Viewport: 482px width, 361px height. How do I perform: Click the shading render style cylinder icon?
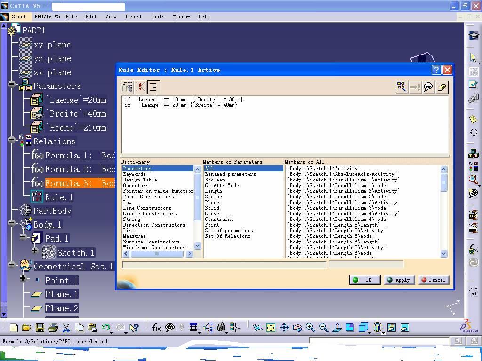[378, 328]
